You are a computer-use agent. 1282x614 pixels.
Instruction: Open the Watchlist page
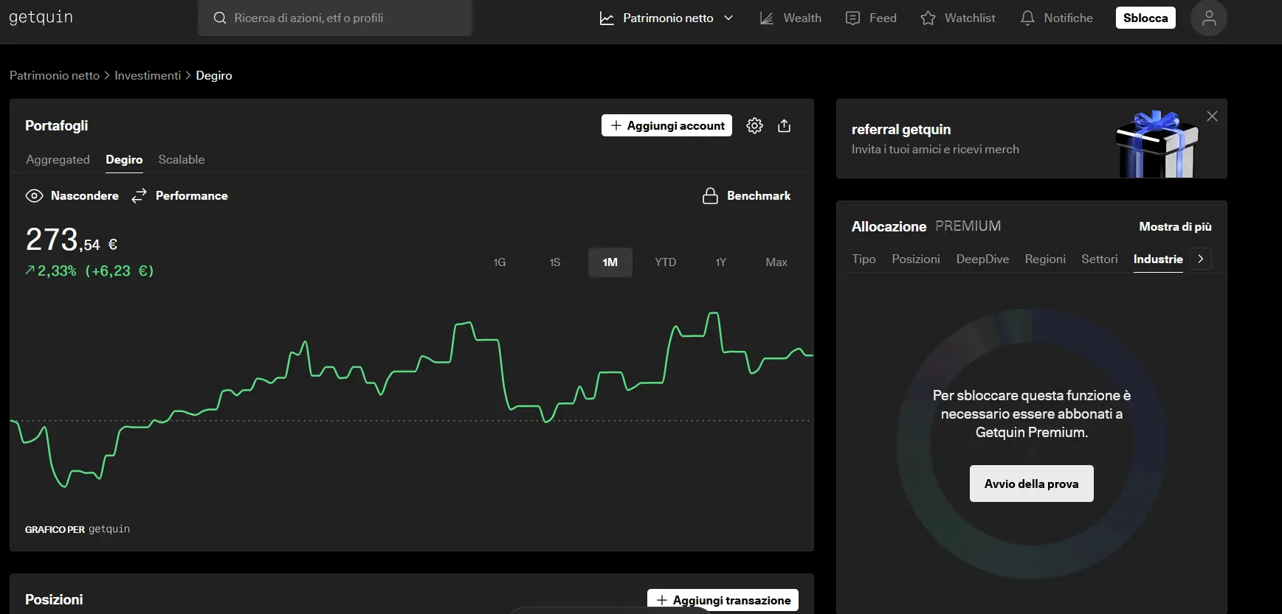(958, 18)
